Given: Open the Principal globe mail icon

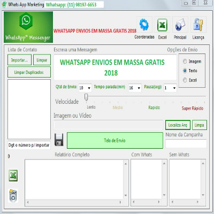Looking at the screenshot, I should (180, 25).
